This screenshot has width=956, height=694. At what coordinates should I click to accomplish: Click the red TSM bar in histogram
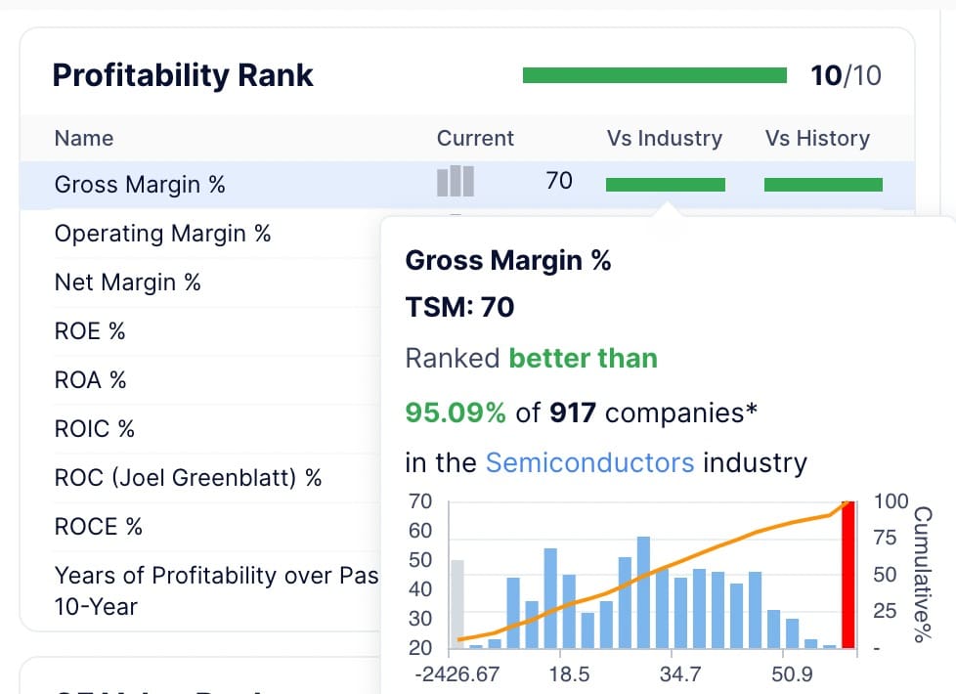coord(847,575)
